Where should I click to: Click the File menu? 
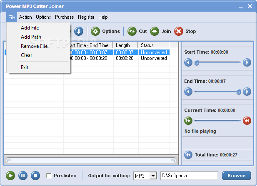click(12, 17)
